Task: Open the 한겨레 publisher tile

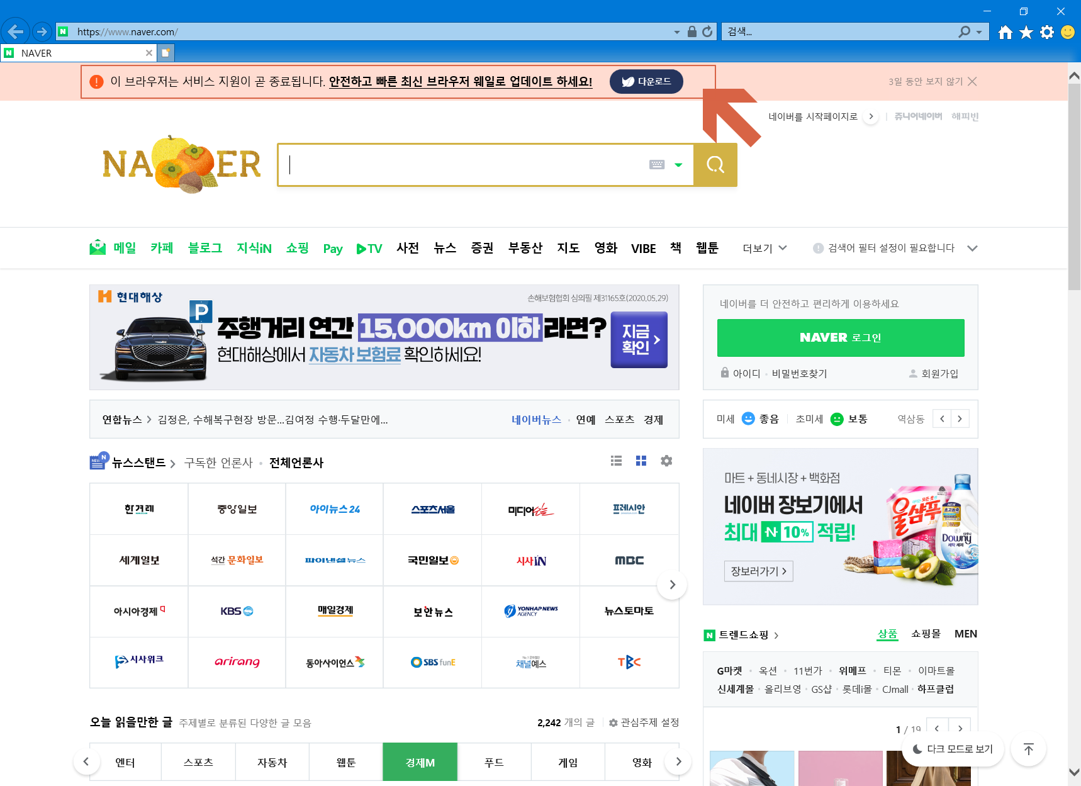Action: 139,509
